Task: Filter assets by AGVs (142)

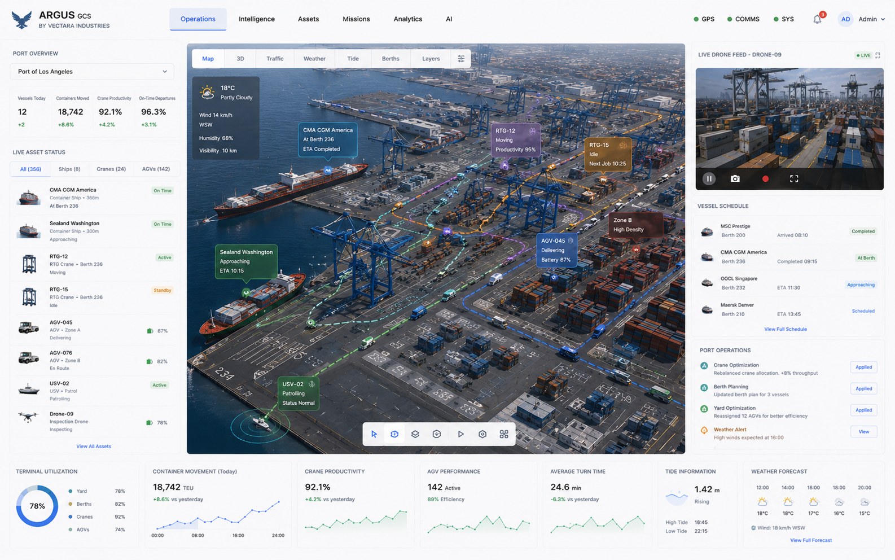Action: coord(156,169)
